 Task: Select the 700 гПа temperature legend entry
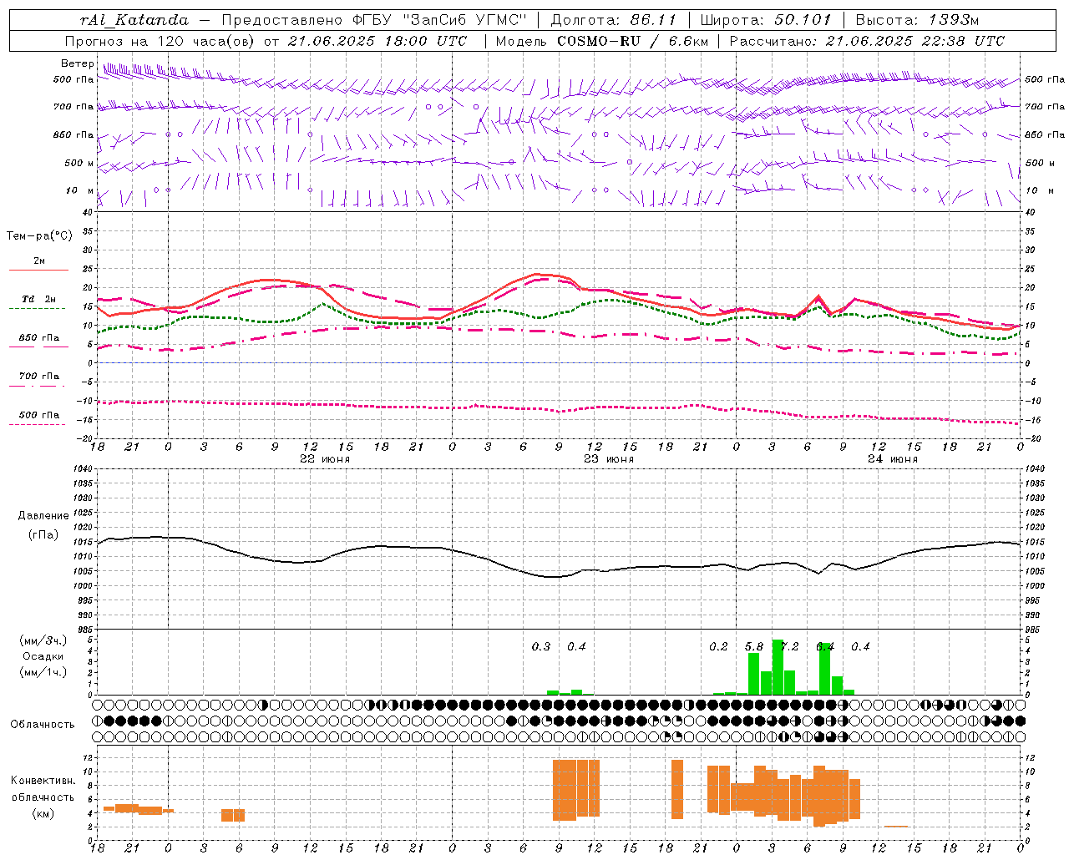point(38,377)
